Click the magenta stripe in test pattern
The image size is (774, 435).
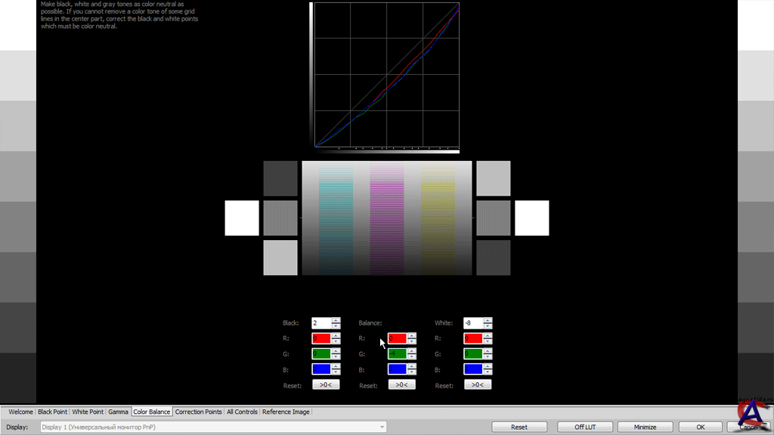[386, 218]
